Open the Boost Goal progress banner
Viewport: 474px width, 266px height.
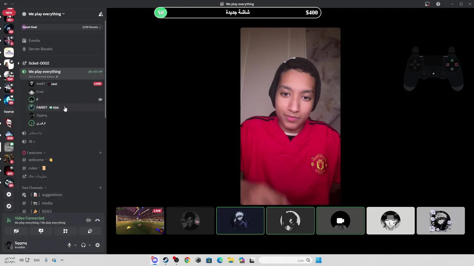(x=61, y=27)
